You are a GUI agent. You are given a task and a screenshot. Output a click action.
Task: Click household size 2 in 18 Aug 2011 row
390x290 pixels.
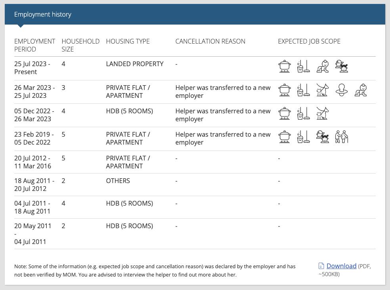click(63, 181)
